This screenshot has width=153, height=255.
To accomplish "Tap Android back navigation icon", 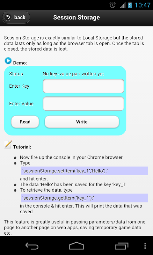I will pyautogui.click(x=32, y=246).
